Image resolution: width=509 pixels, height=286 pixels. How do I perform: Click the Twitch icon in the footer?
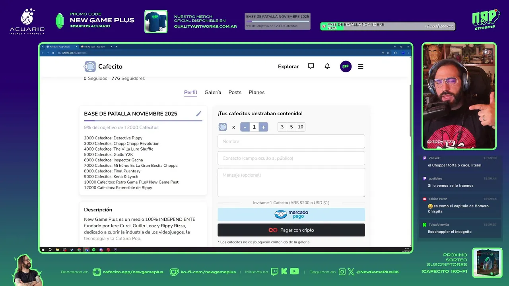(274, 272)
